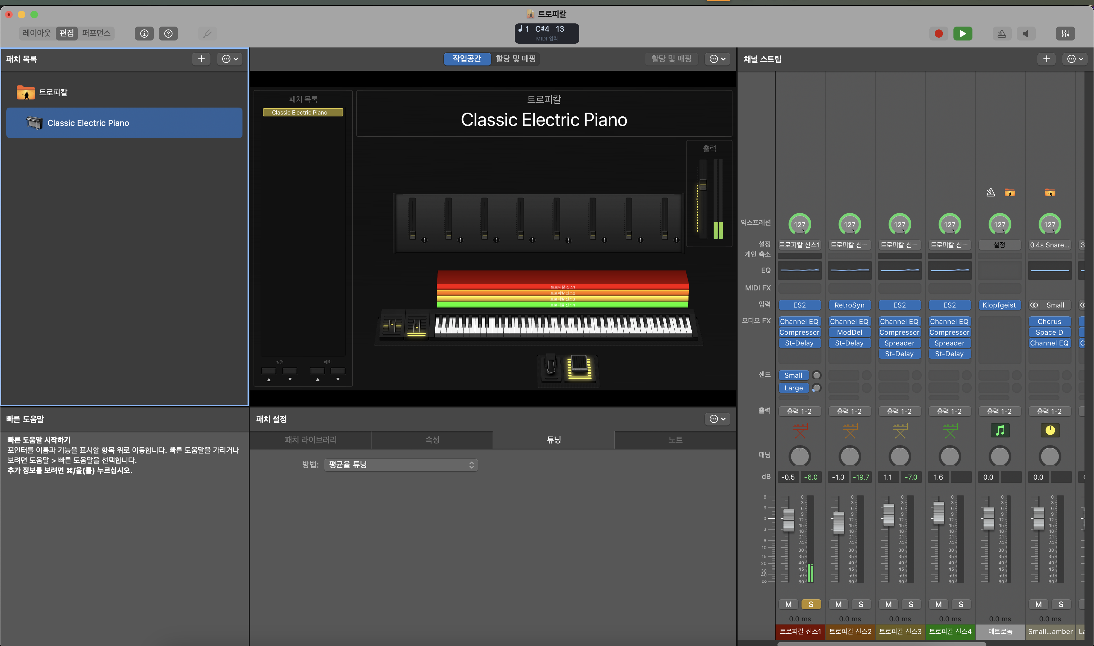Mute the 트로피칼 신스2 channel

coord(838,604)
